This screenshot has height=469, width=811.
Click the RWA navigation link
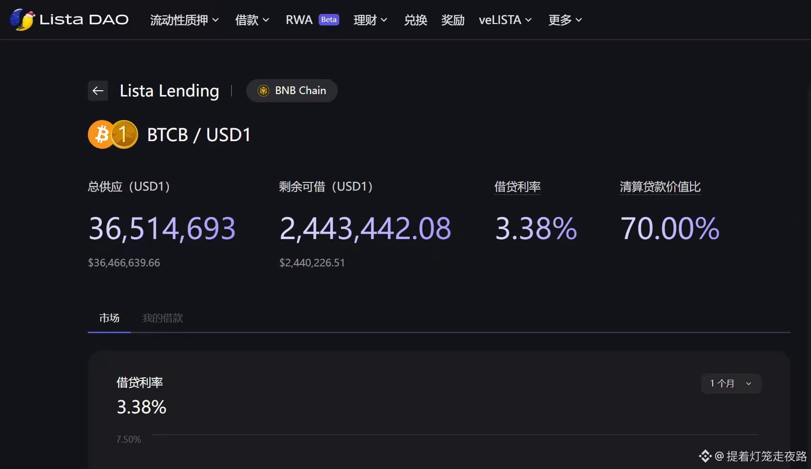point(299,20)
